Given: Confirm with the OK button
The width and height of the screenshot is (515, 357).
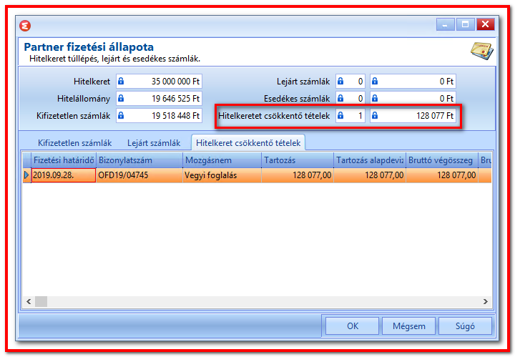Looking at the screenshot, I should pyautogui.click(x=352, y=326).
